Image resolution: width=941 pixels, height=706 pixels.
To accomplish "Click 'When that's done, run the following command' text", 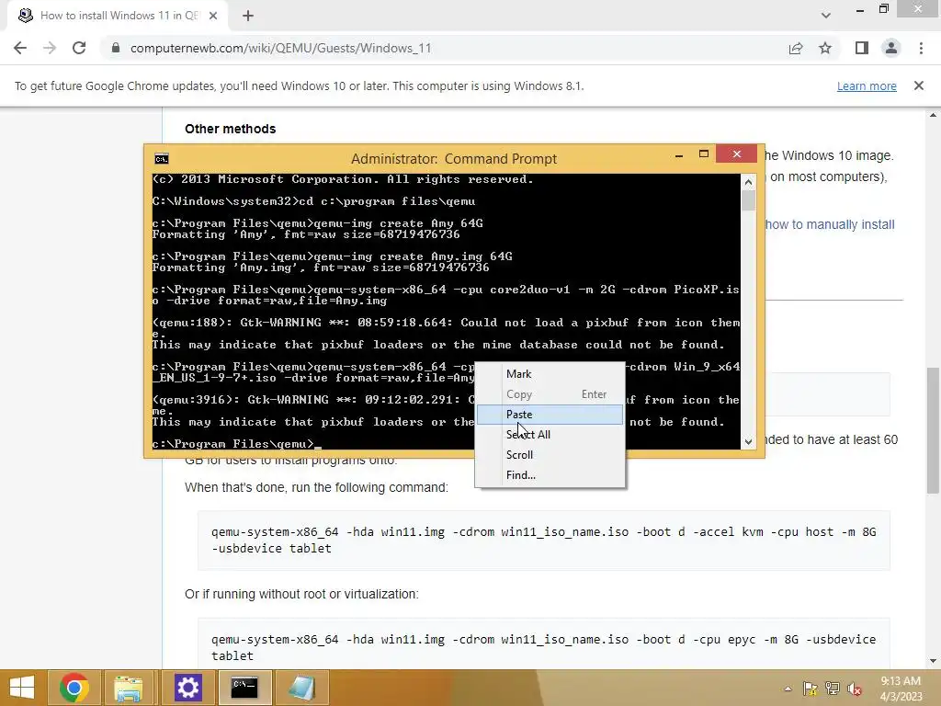I will click(x=316, y=487).
